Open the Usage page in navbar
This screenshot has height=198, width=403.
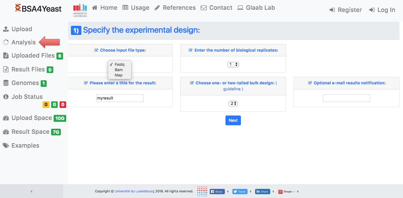pos(136,8)
